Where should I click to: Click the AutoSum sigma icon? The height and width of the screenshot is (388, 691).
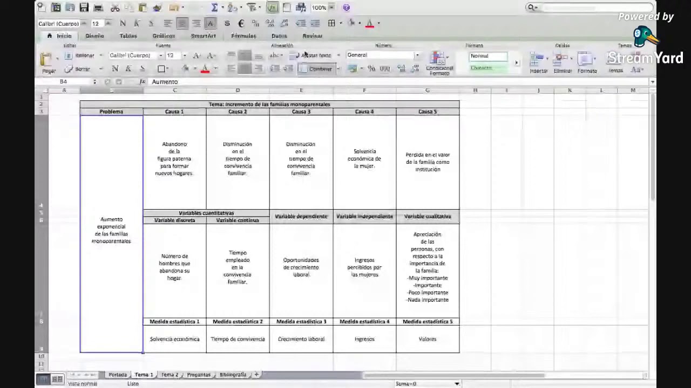click(214, 8)
